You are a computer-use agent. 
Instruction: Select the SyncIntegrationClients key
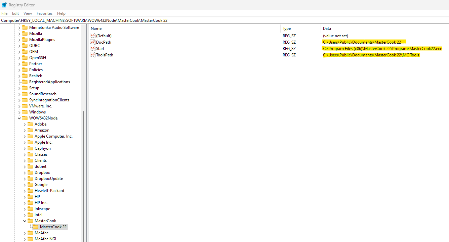click(x=49, y=100)
